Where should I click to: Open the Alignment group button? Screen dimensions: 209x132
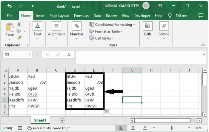[56, 31]
